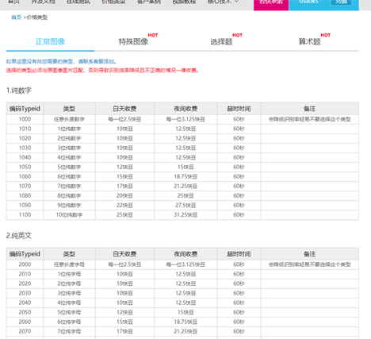This screenshot has width=371, height=339.
Task: Click Typeid cell 2030
Action: pyautogui.click(x=25, y=293)
